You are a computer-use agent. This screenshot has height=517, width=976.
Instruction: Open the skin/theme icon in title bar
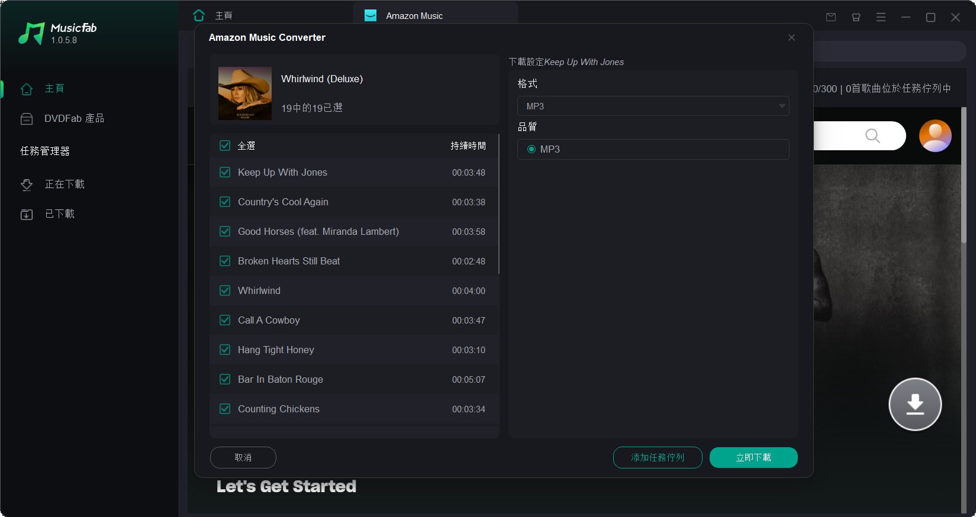coord(856,17)
